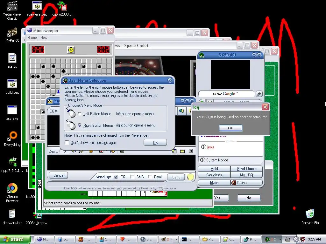
Task: Click the Minesweeper sad face reset button
Action: (71, 50)
